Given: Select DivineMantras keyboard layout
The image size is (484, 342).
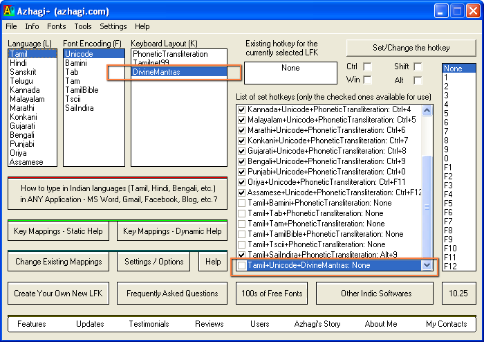Looking at the screenshot, I should tap(179, 72).
